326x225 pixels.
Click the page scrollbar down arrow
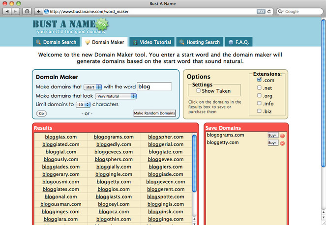(x=324, y=217)
